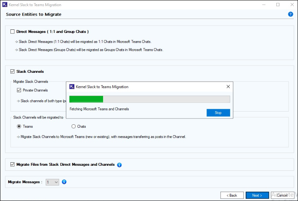Click the Cancel button
Screen dimensions: 298x201
pos(282,195)
